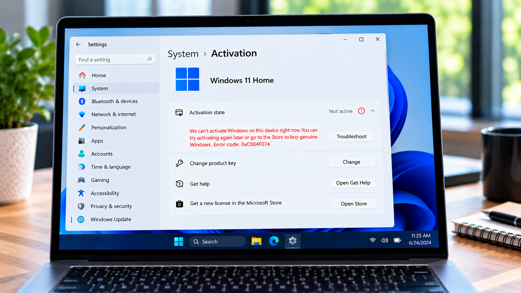Launch Microsoft Edge from the taskbar
The image size is (521, 293).
tap(274, 241)
